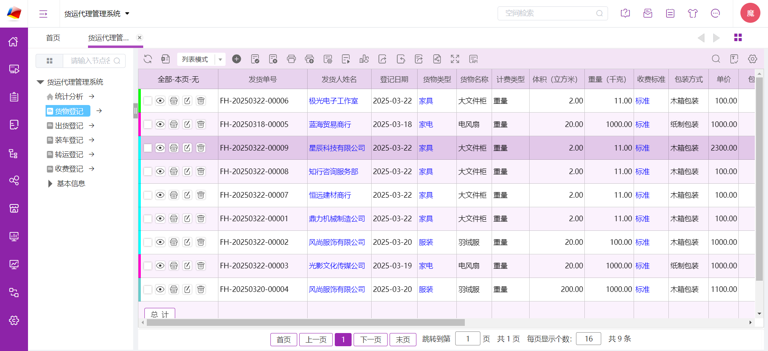Open 收费登记 in the tree
Viewport: 768px width, 351px height.
tap(69, 169)
